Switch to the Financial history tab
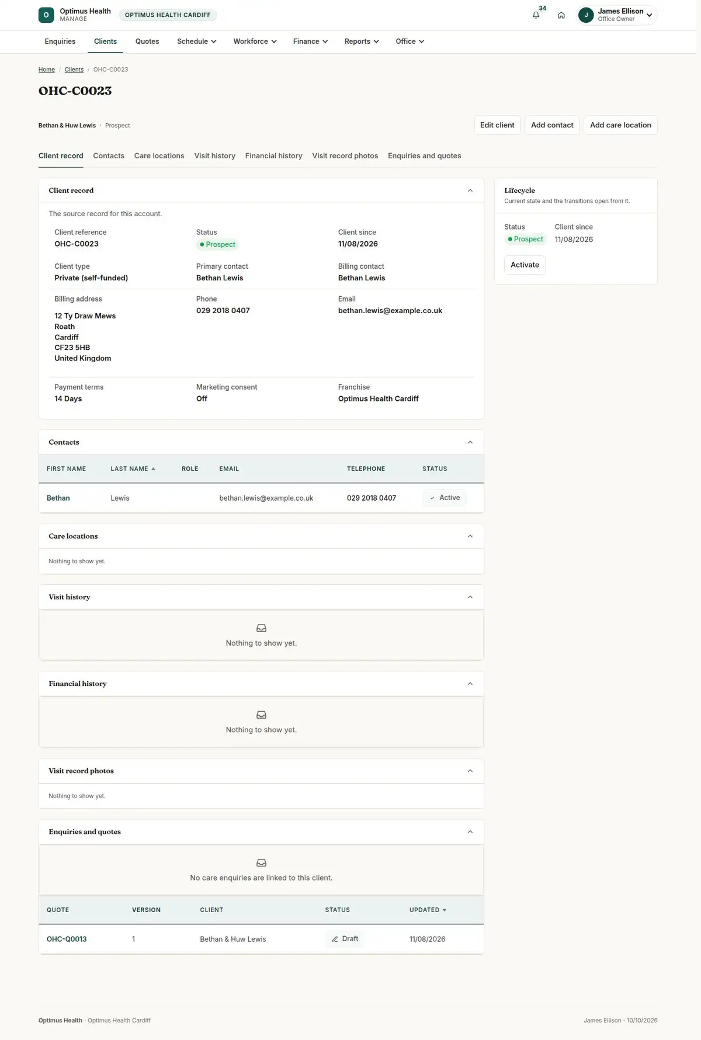The image size is (701, 1040). pos(273,156)
